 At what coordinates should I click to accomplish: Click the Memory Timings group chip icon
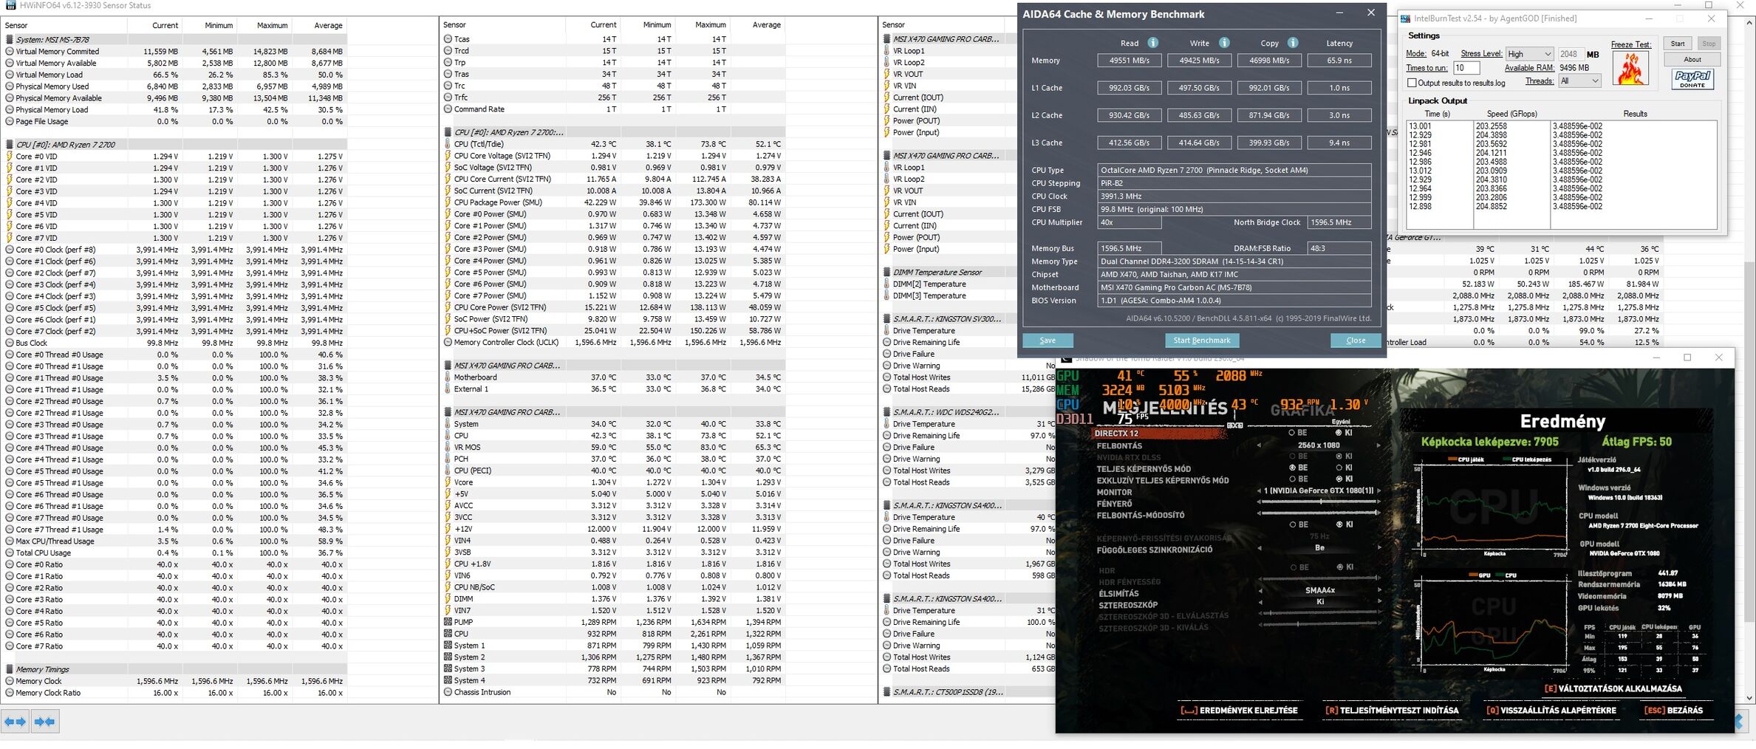[10, 669]
